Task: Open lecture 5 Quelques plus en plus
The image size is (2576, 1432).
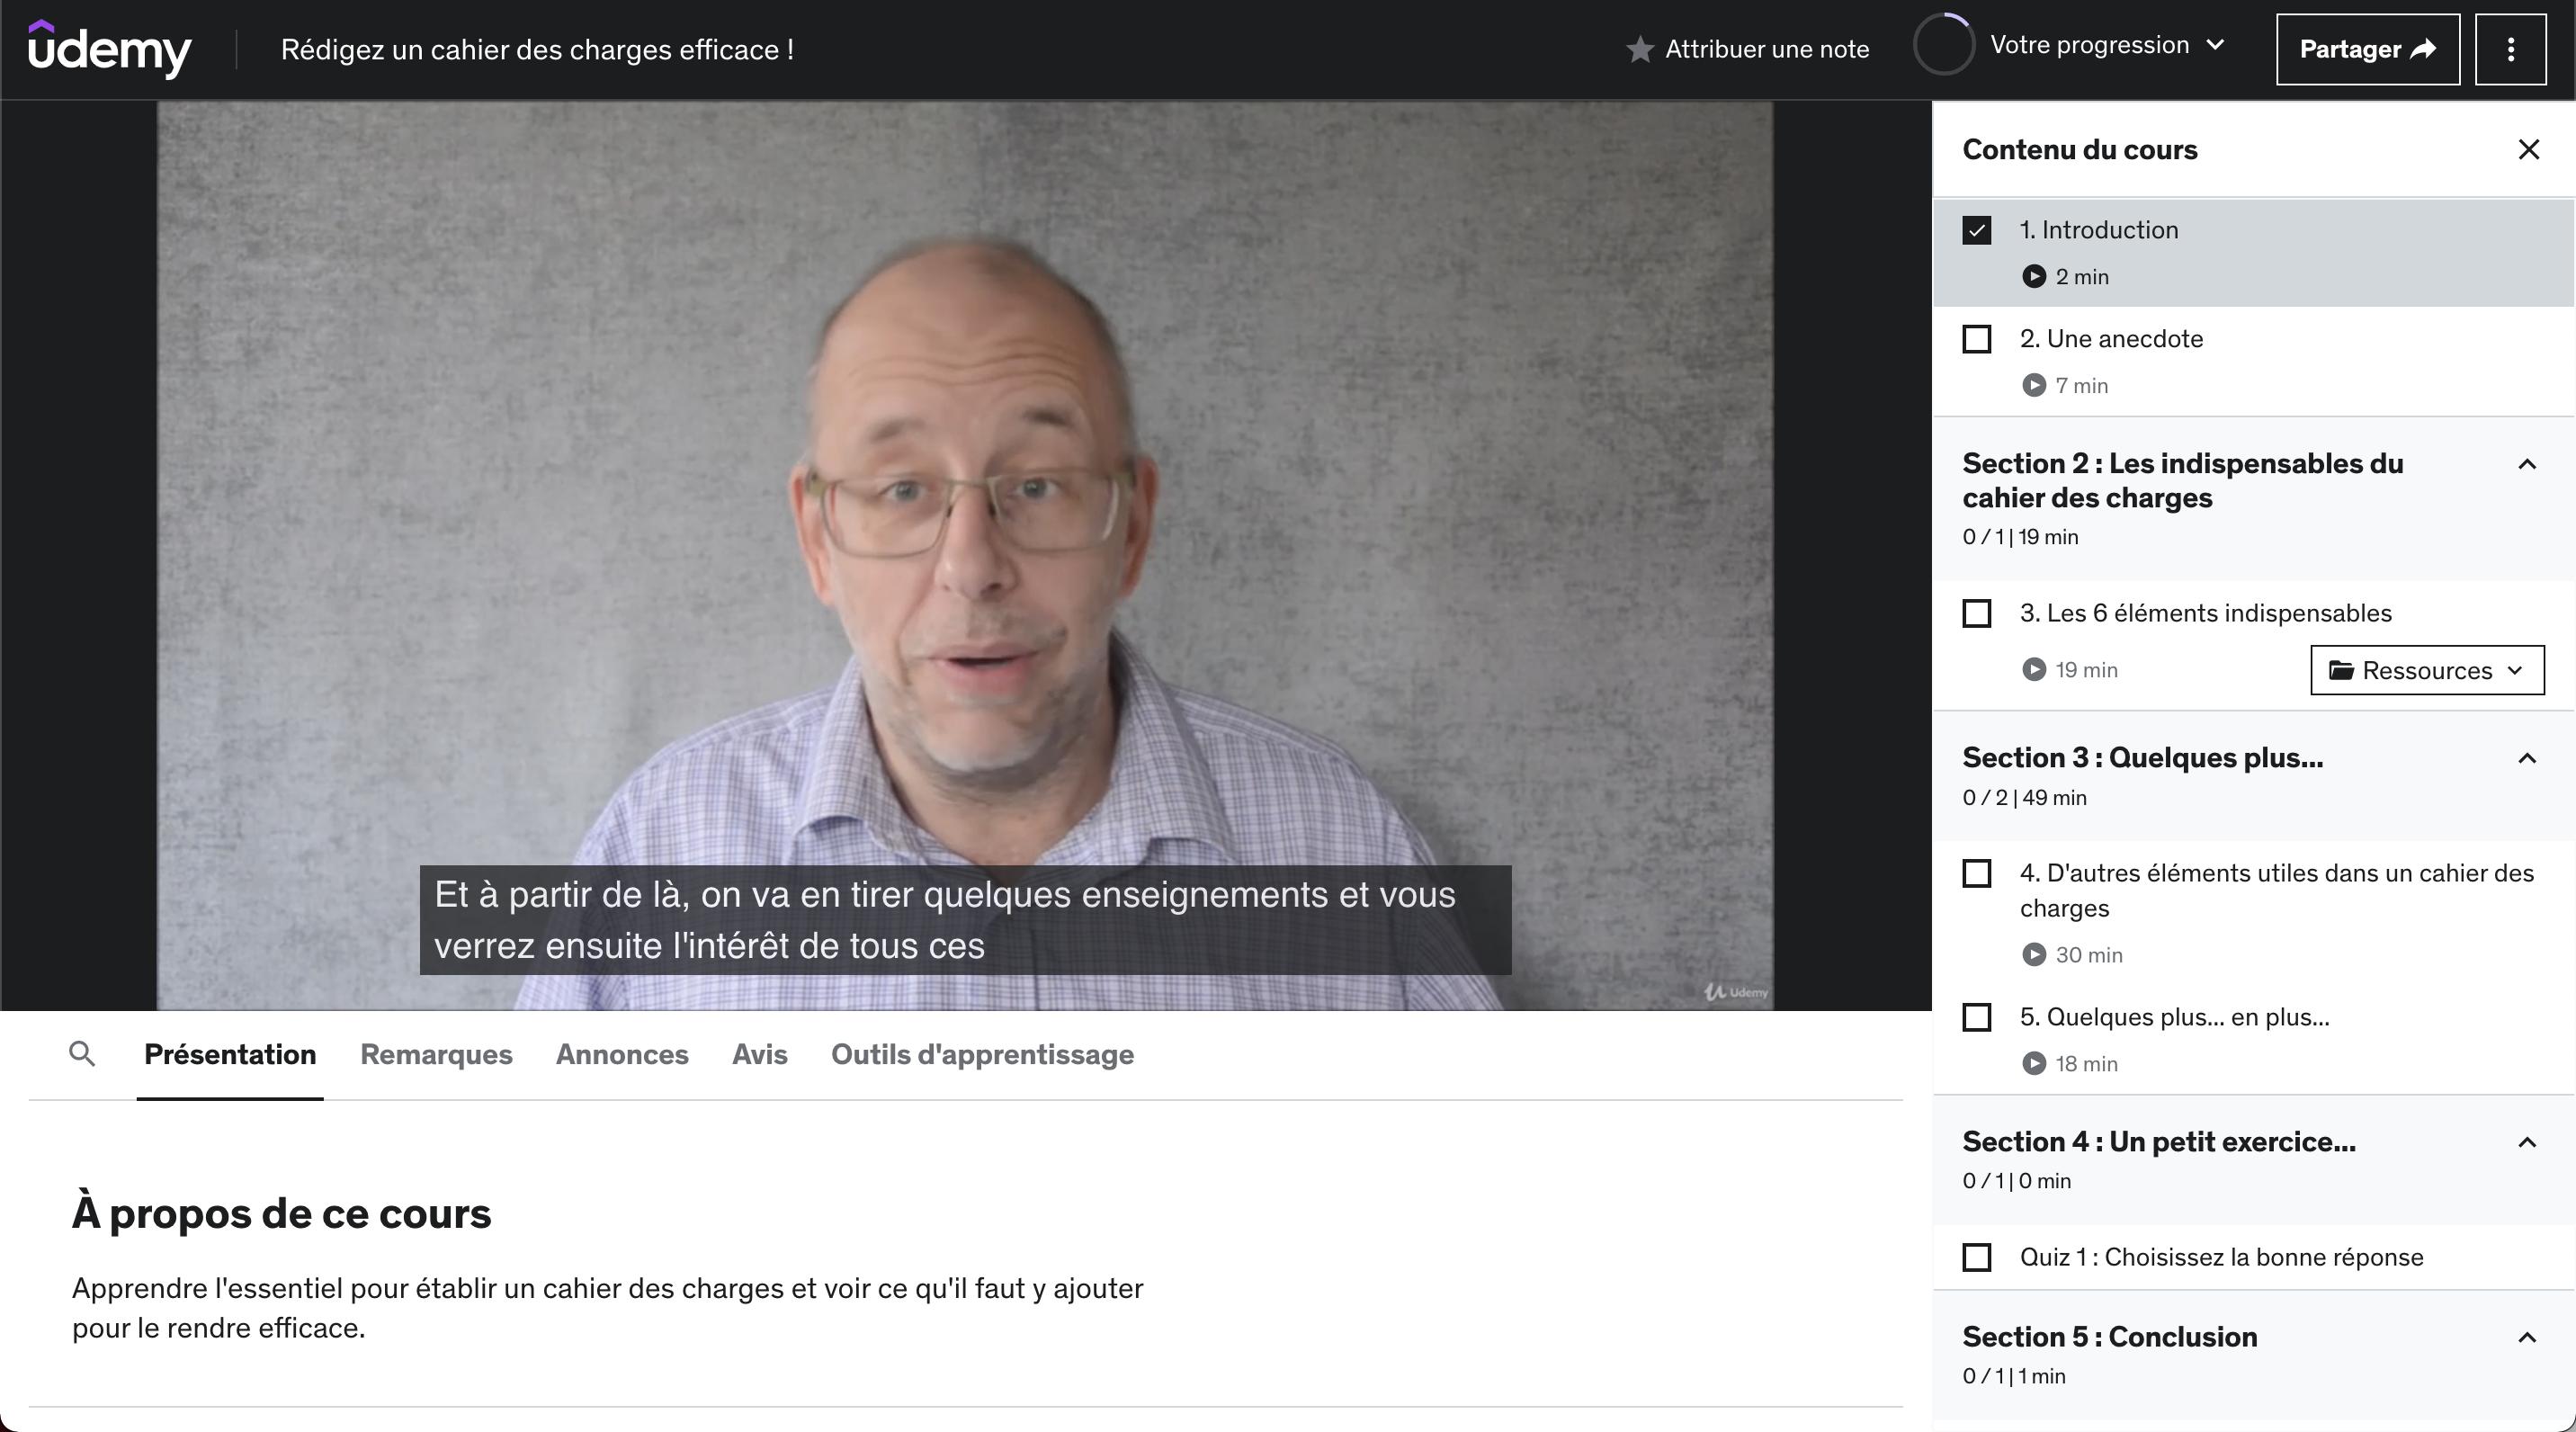Action: tap(2174, 1017)
